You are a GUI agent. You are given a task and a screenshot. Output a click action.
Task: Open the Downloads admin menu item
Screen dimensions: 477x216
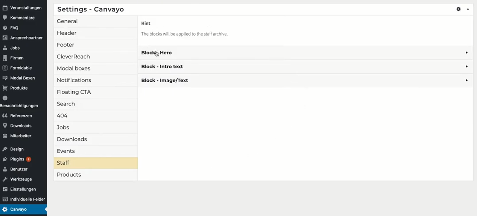coord(21,126)
